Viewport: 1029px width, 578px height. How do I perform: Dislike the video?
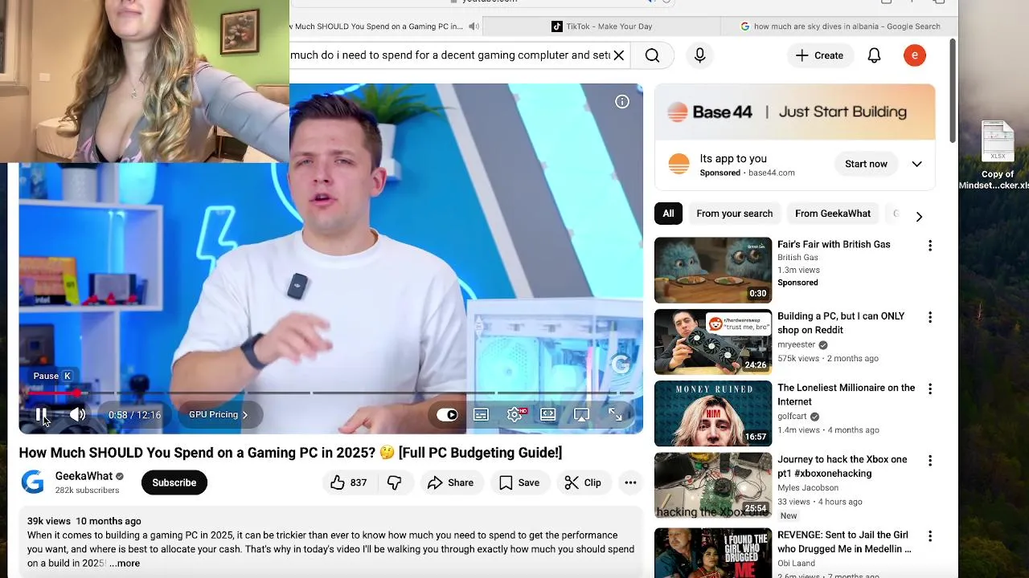point(395,482)
